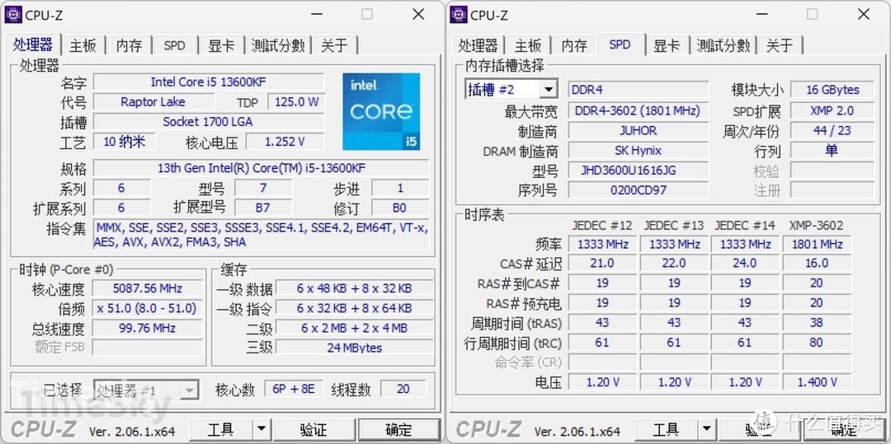Click the L3 cache 24 MBytes value
Screen dimensions: 891x444
(x=354, y=348)
